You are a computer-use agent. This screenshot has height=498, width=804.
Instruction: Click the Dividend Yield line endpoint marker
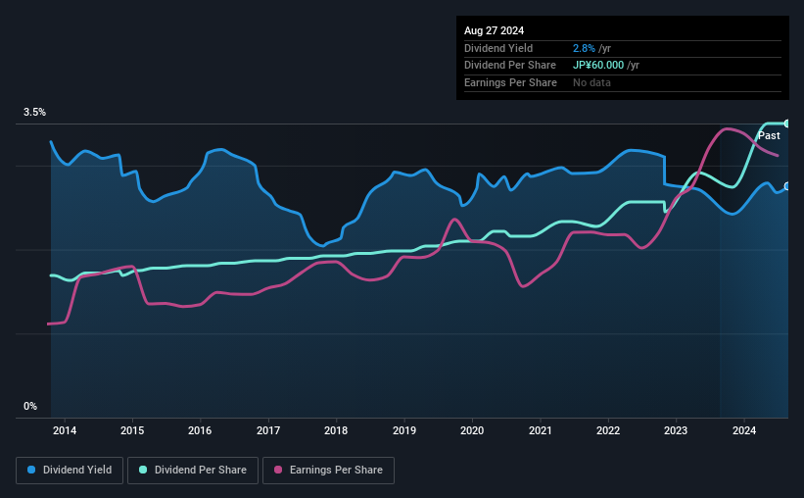(x=787, y=186)
